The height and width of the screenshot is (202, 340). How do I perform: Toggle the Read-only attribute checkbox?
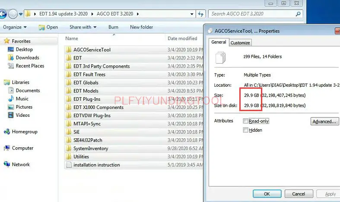point(245,121)
